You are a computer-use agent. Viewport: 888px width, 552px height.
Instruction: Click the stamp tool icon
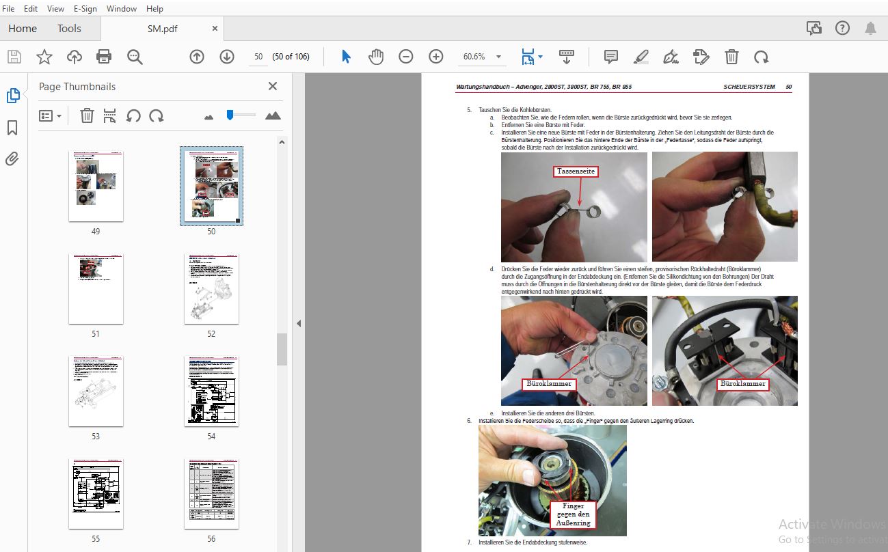701,57
